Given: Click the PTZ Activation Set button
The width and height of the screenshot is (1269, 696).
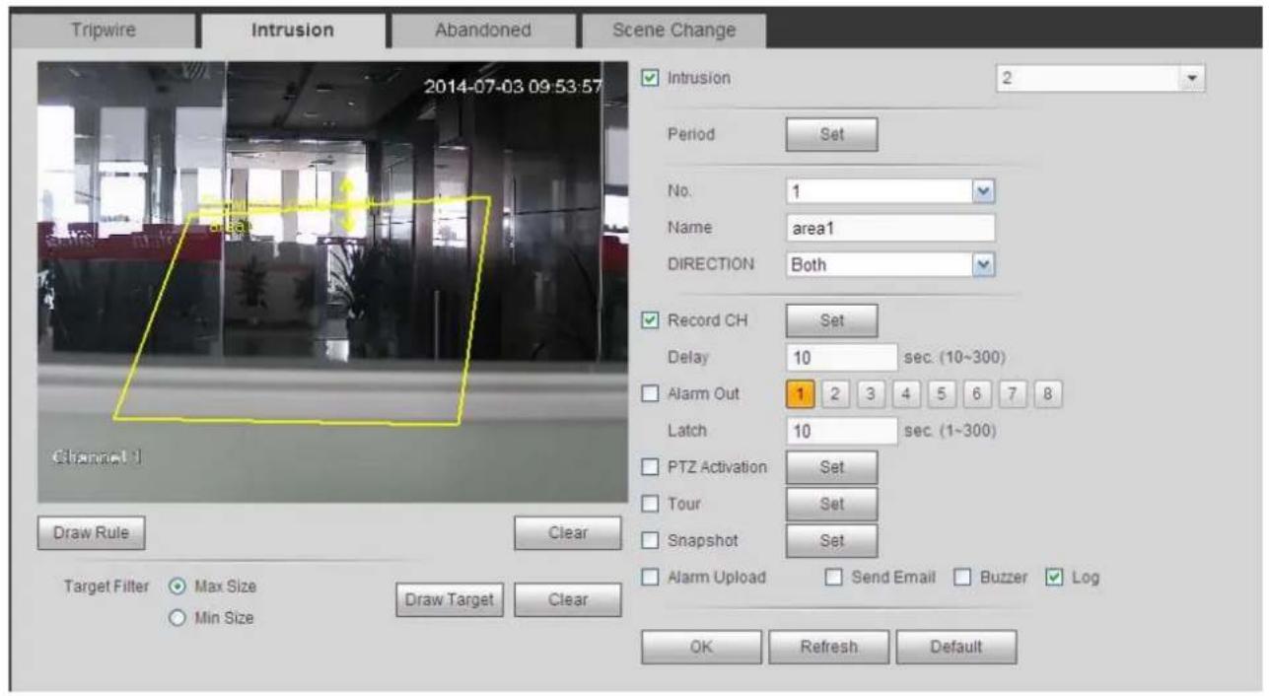Looking at the screenshot, I should click(x=831, y=467).
